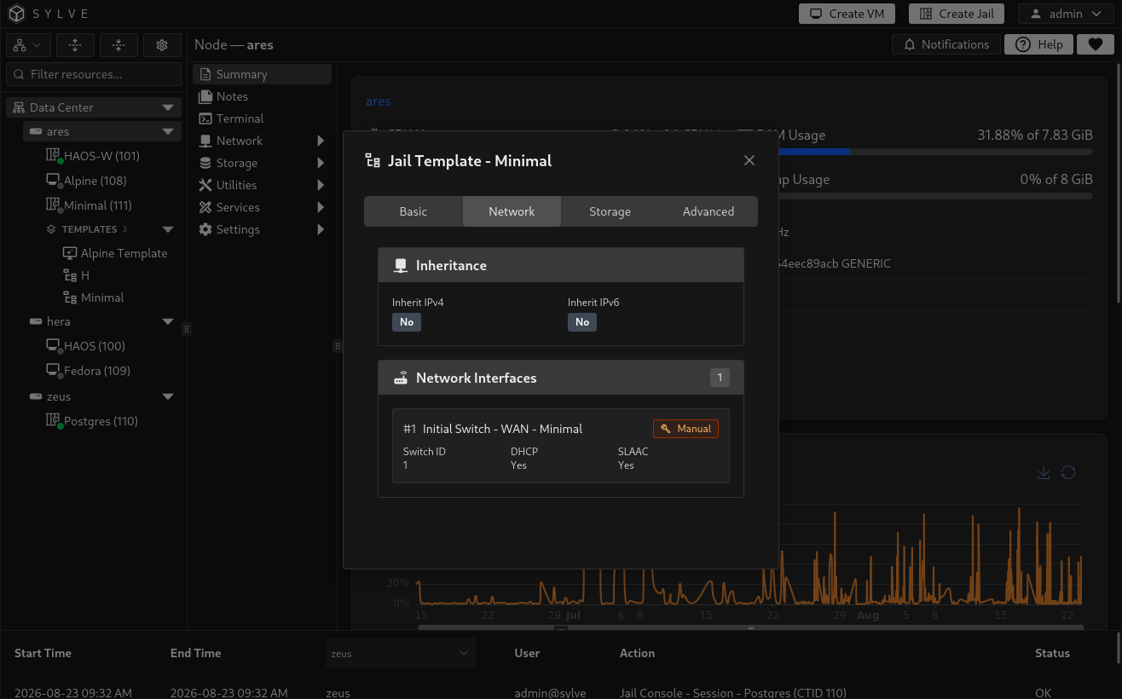Click the zeus server node icon
The width and height of the screenshot is (1122, 699).
point(36,396)
